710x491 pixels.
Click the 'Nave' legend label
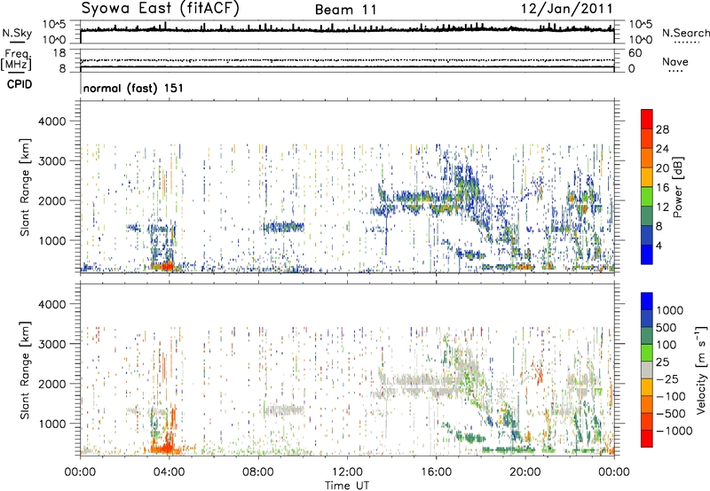coord(675,62)
